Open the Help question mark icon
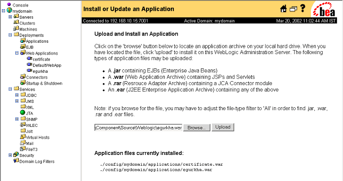Image resolution: width=343 pixels, height=181 pixels. [x=303, y=8]
